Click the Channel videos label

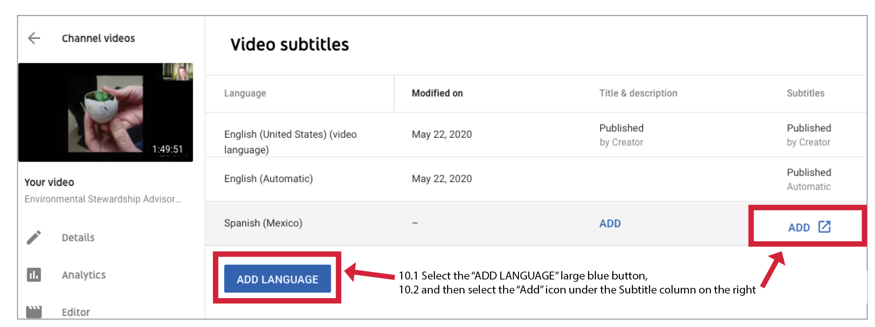tap(98, 38)
